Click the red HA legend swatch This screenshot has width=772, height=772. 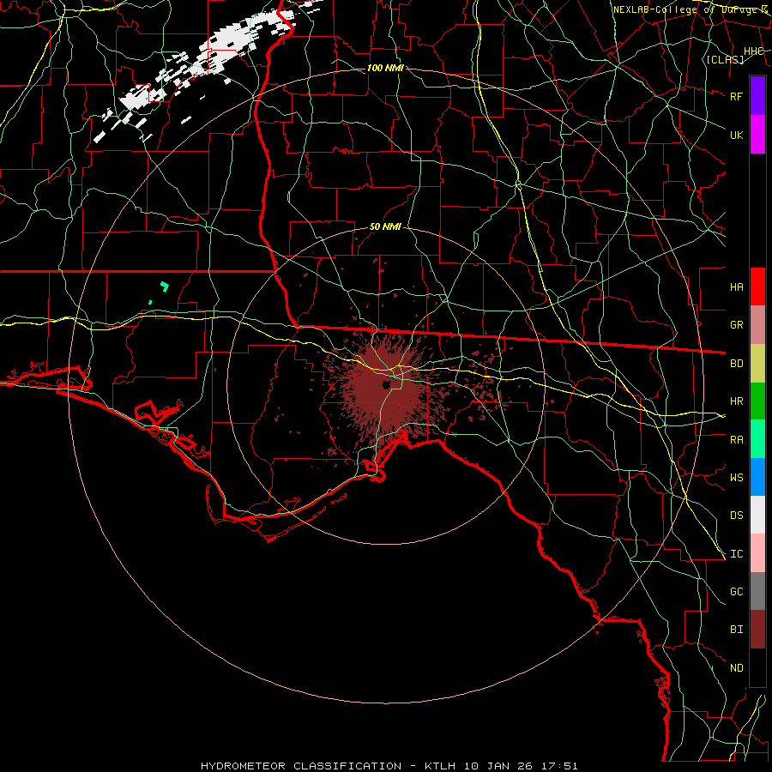[x=757, y=286]
